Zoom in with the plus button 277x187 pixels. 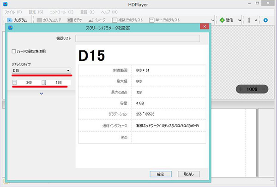(x=241, y=89)
